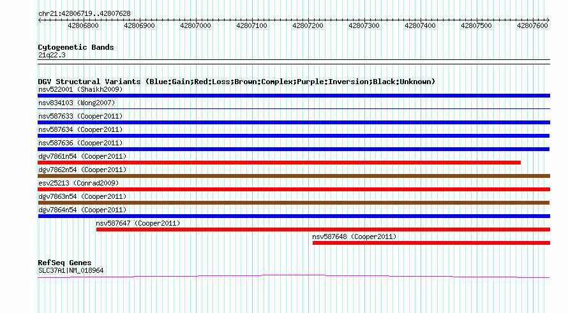The height and width of the screenshot is (313, 568).
Task: Click the 42807000 ruler tick label
Action: pyautogui.click(x=195, y=25)
